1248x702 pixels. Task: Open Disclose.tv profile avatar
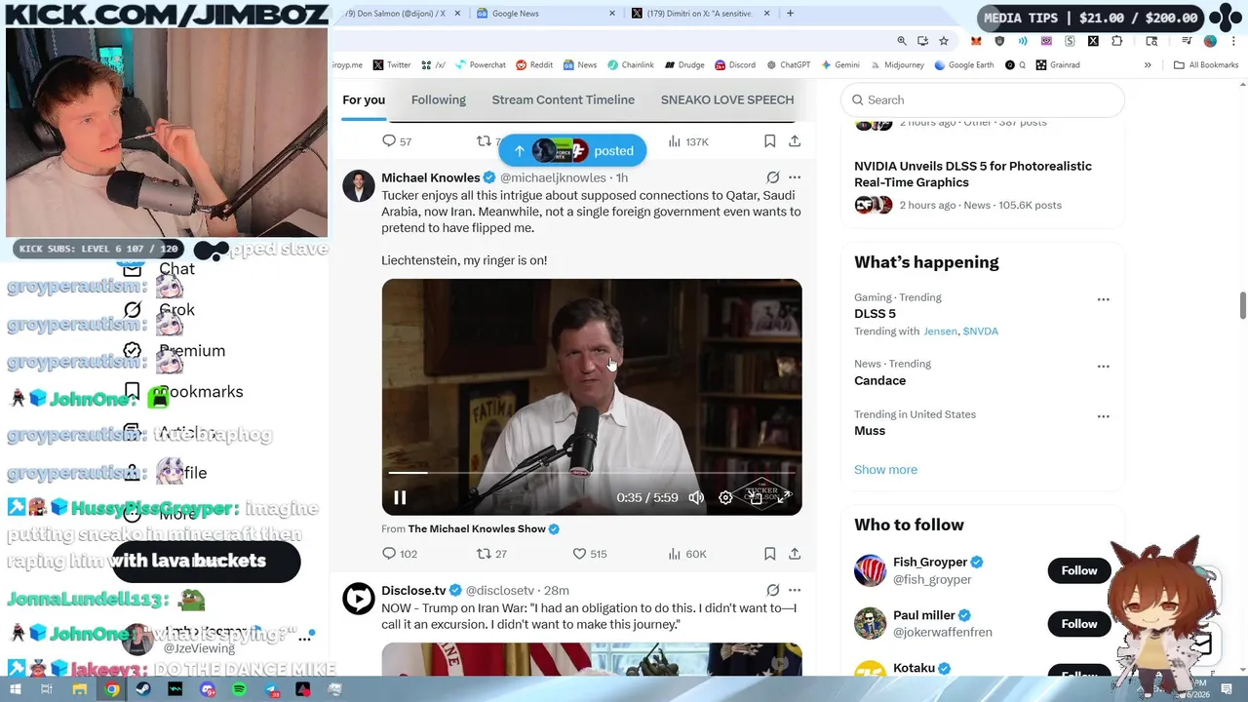(x=358, y=598)
